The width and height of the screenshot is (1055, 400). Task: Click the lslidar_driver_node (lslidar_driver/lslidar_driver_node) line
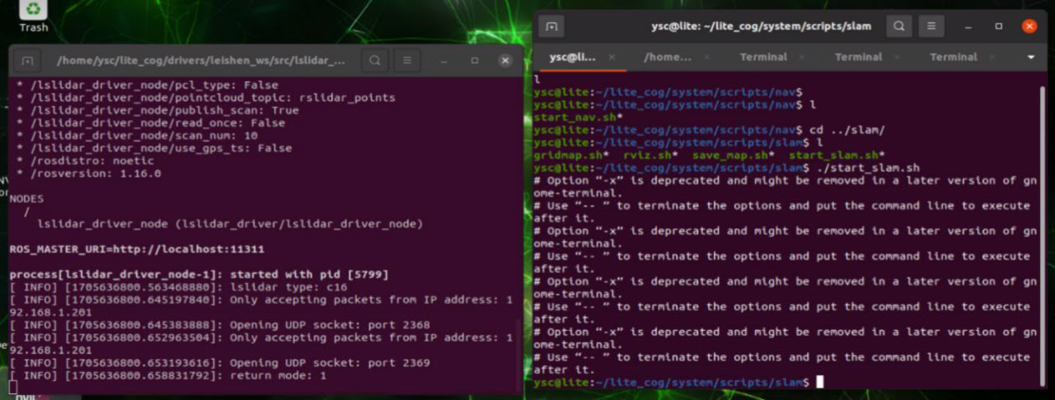click(x=230, y=224)
